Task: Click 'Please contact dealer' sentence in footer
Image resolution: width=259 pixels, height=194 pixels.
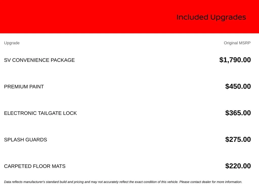Action: click(x=211, y=182)
